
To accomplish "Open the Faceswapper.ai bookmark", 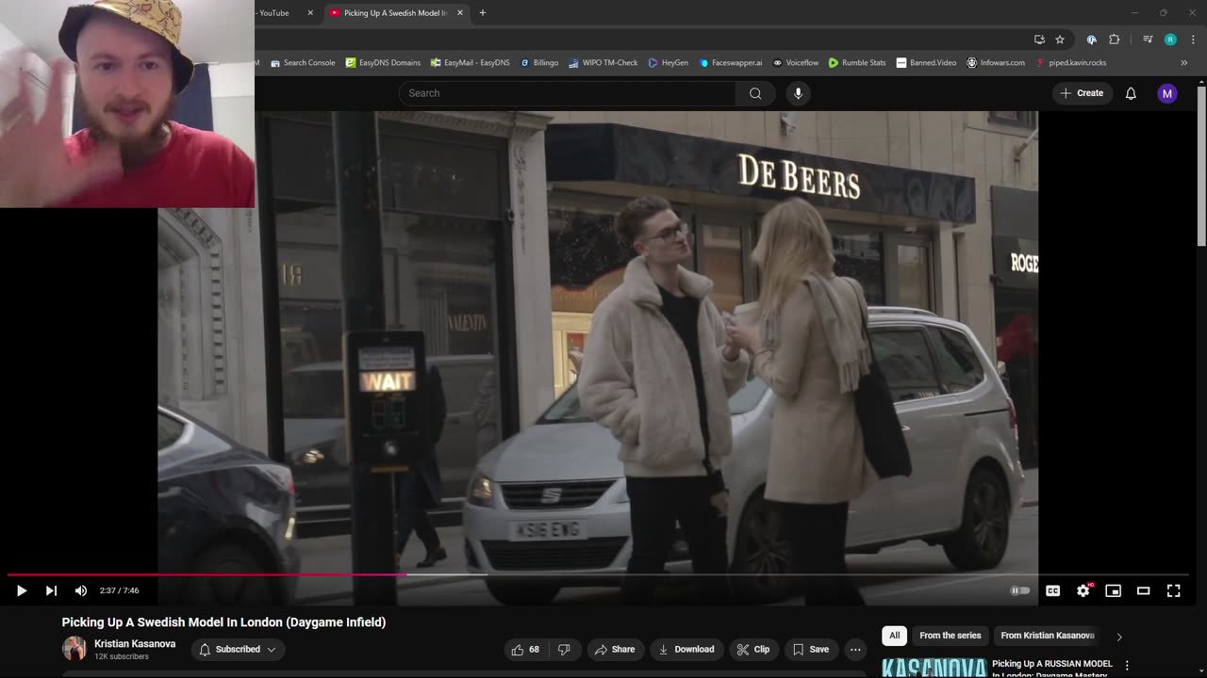I will [x=731, y=63].
